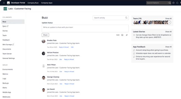This screenshot has height=99, width=181.
Task: Select Buzz in the sidebar
Action: 13,22
